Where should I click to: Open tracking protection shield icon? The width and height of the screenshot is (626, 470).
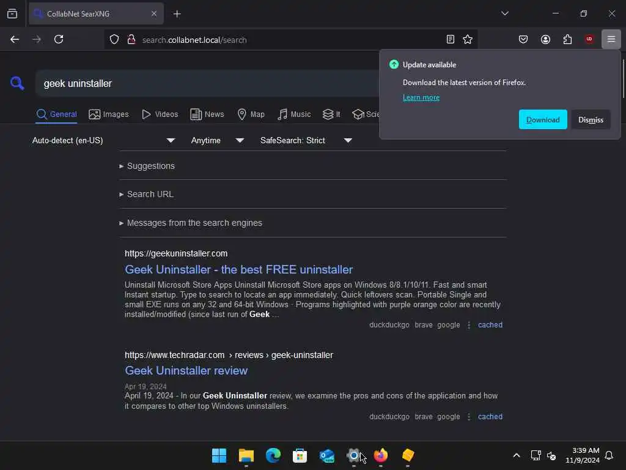point(114,40)
